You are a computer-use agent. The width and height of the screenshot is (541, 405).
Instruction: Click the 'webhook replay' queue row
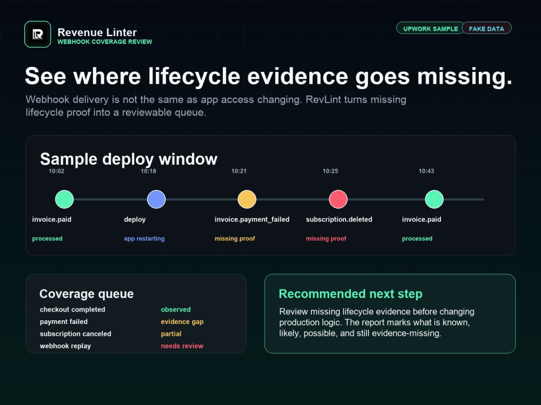(x=121, y=346)
